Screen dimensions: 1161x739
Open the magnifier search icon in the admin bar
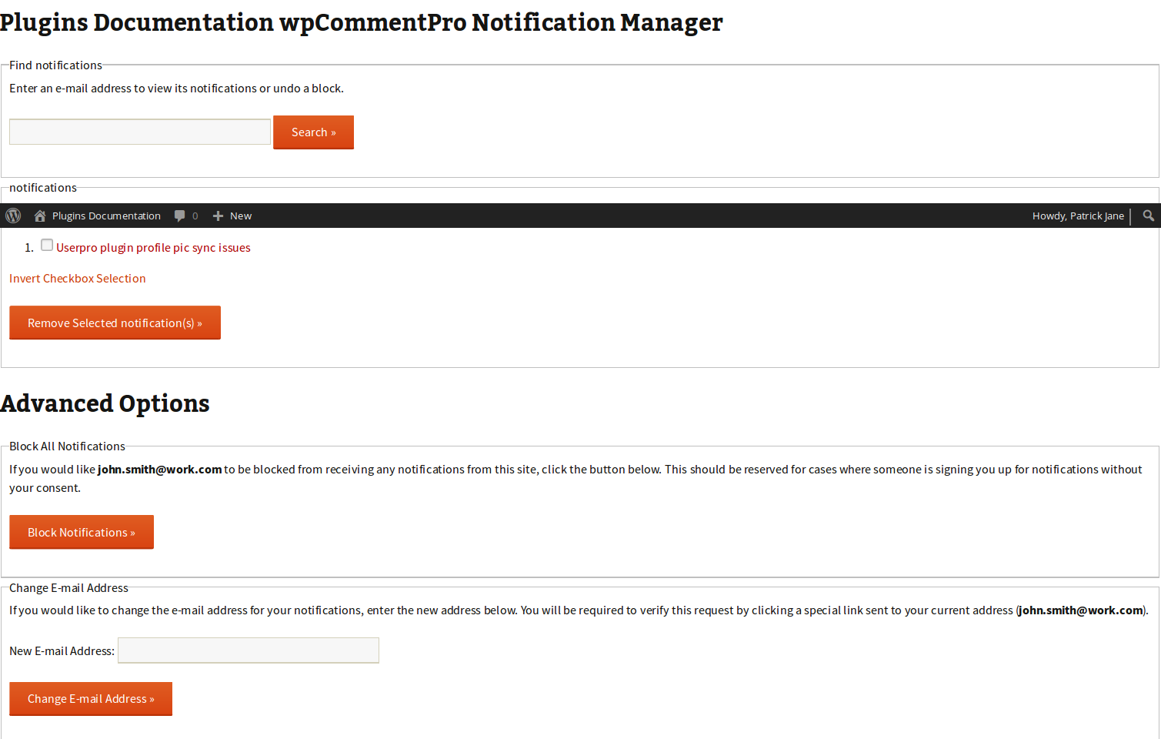click(1147, 216)
